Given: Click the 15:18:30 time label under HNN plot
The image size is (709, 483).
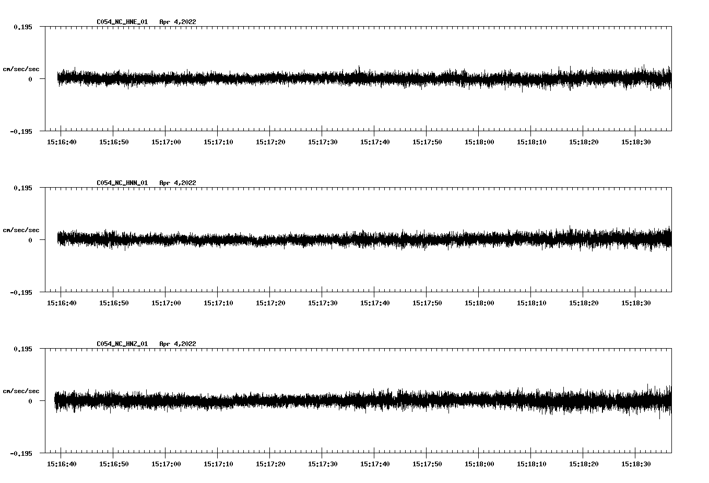Looking at the screenshot, I should [x=636, y=303].
